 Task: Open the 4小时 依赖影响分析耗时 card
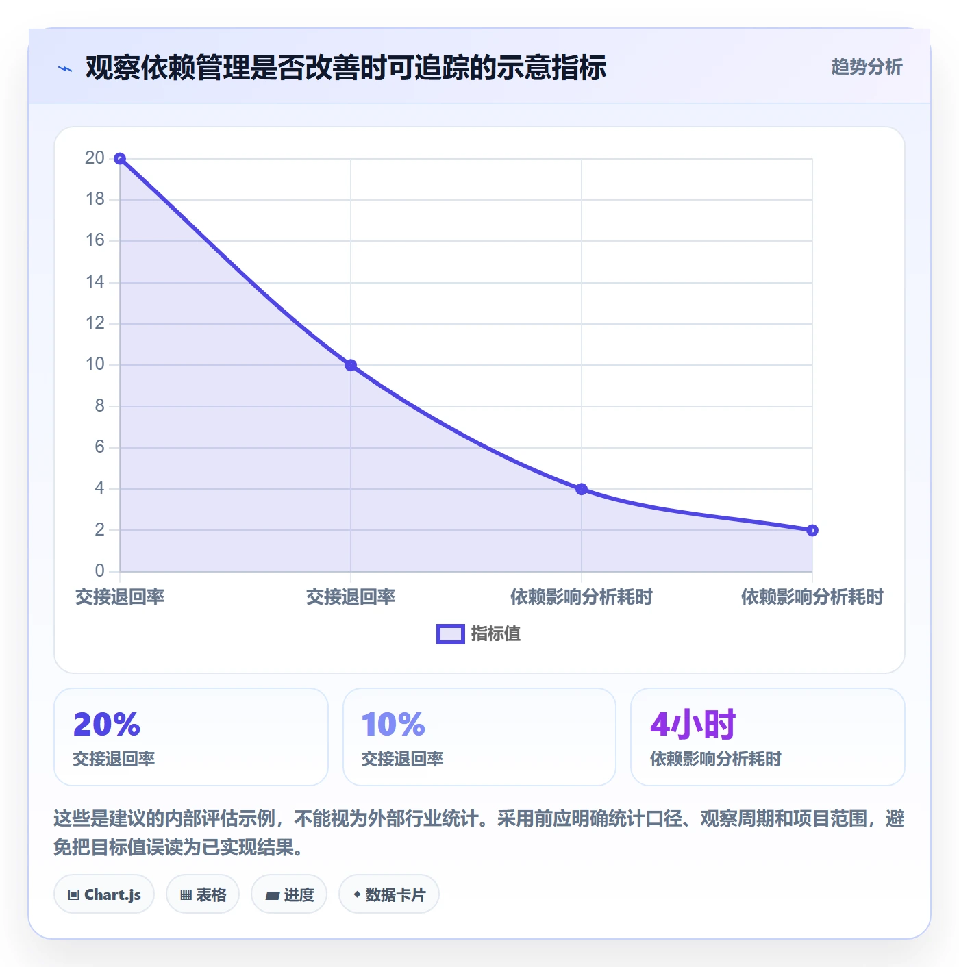(x=768, y=737)
